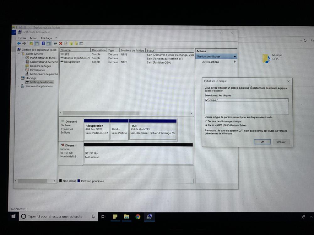Open Google Chrome from taskbar
Screen dimensions: 314x235
(138, 217)
